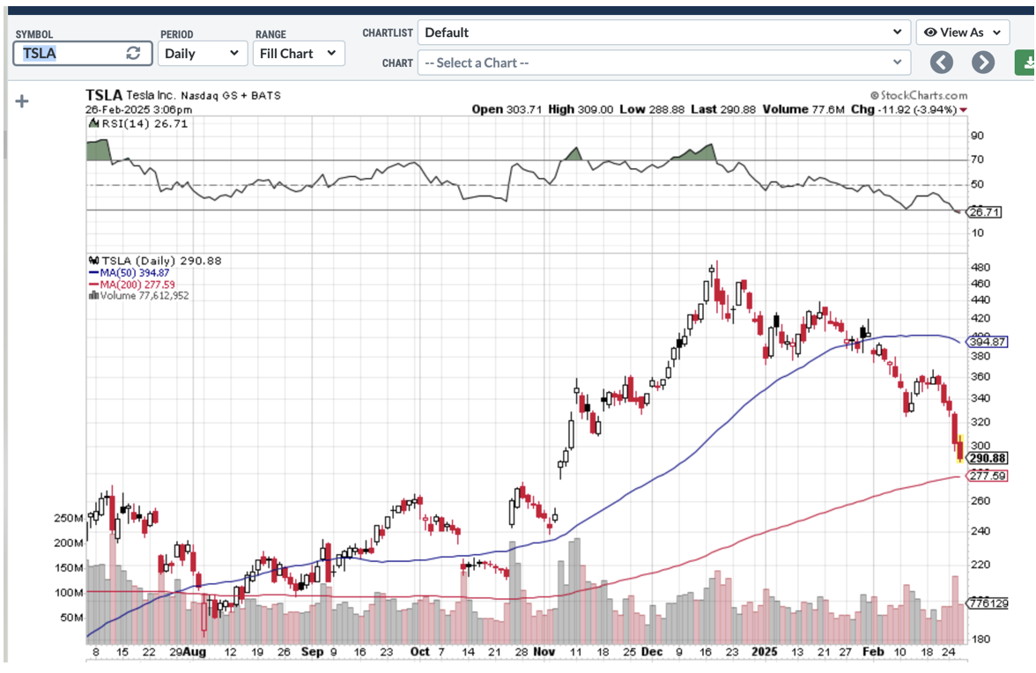Open the Range dropdown showing Fill Chart
The width and height of the screenshot is (1036, 673).
[x=298, y=53]
